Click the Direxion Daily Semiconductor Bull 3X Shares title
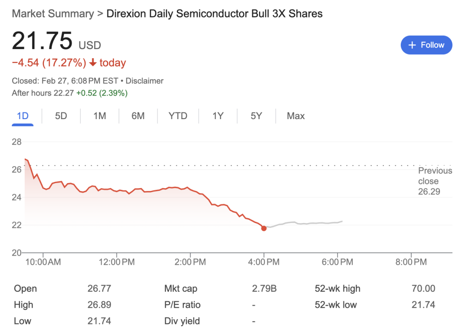Screen dimensions: 469x333 click(215, 14)
